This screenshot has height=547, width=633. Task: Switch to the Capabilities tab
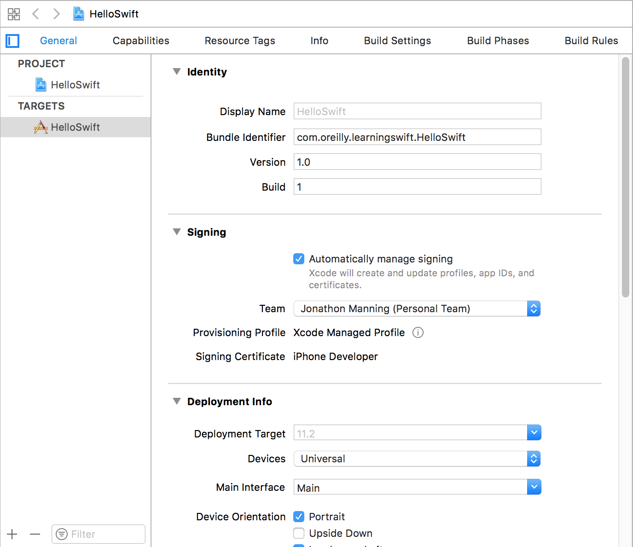141,41
